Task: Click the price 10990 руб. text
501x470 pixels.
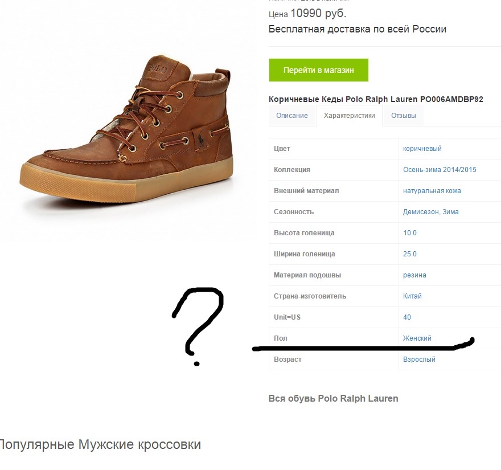Action: [318, 14]
